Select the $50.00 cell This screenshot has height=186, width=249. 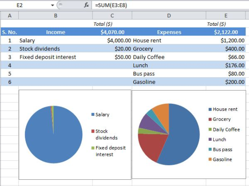pyautogui.click(x=112, y=57)
